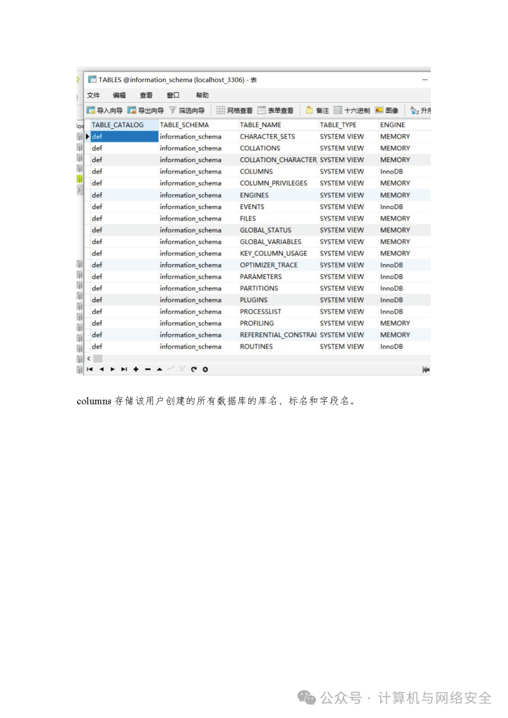
Task: Click the highlighted def cell in CHARACTER_SETS row
Action: (x=125, y=137)
